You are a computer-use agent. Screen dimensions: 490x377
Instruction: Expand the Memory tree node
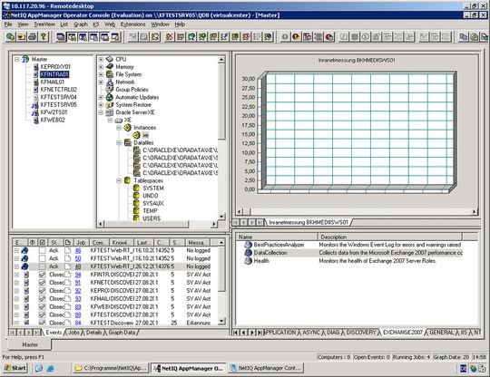tap(101, 67)
